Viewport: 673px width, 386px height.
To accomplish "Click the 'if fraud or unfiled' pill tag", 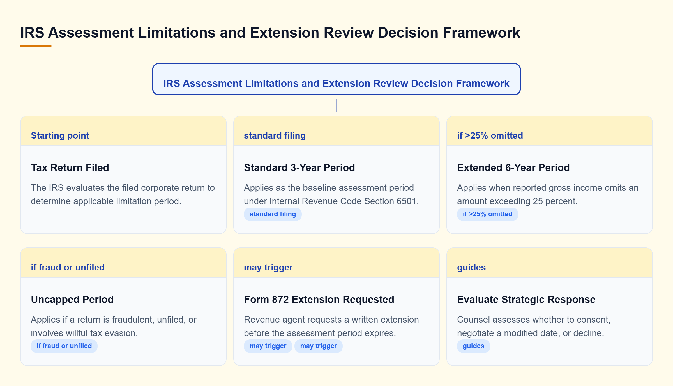I will pos(64,346).
